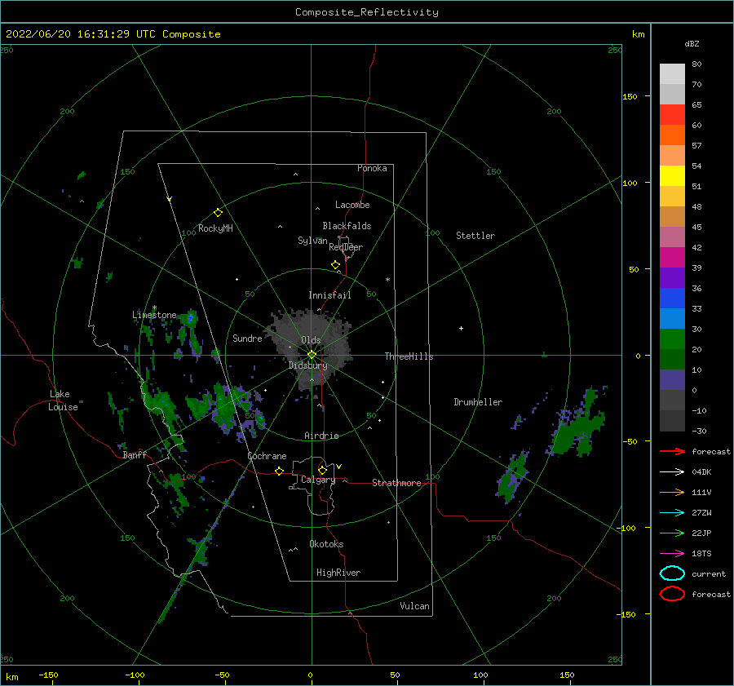
Task: Click the red forecast ellipse icon
Action: 672,594
